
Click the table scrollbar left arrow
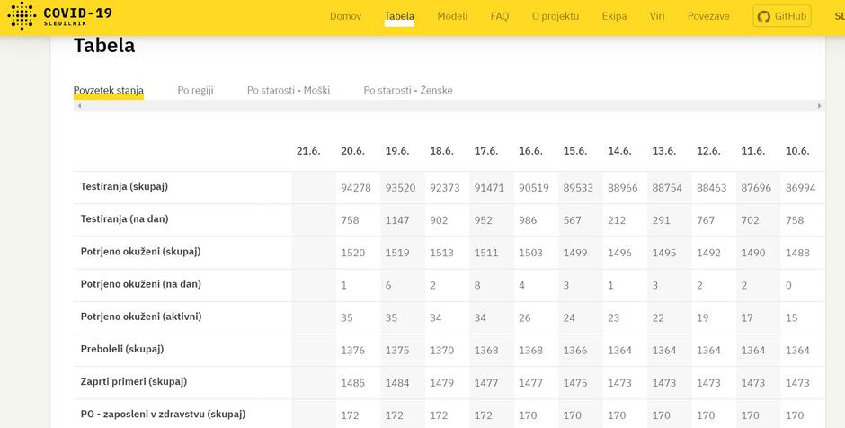coord(79,106)
